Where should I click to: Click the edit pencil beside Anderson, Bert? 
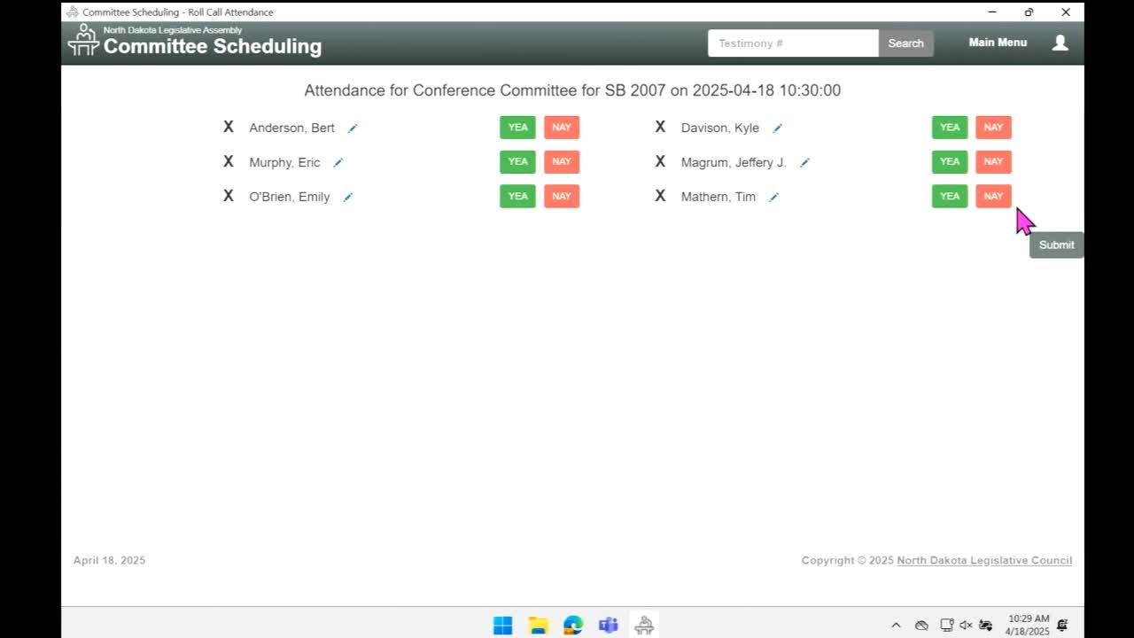(x=353, y=128)
